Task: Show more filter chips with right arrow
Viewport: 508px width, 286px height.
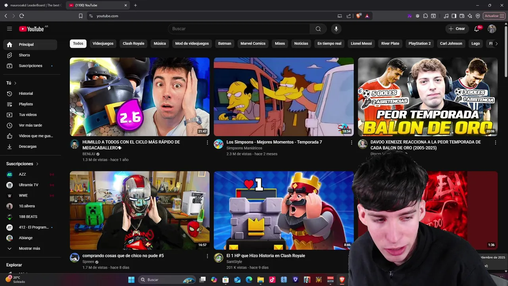Action: click(496, 44)
